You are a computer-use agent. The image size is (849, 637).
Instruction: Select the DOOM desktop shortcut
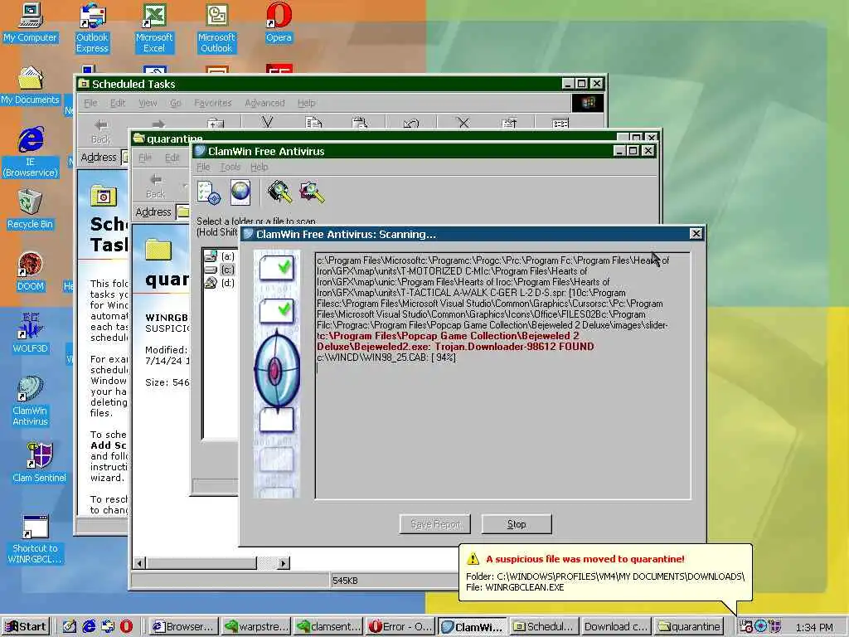pyautogui.click(x=31, y=272)
